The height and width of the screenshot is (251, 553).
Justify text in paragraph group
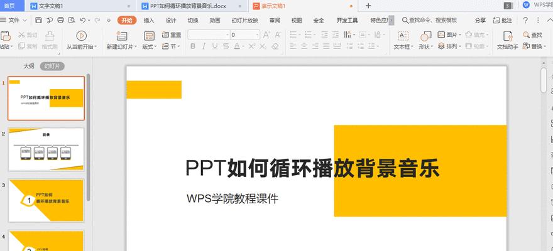326,46
